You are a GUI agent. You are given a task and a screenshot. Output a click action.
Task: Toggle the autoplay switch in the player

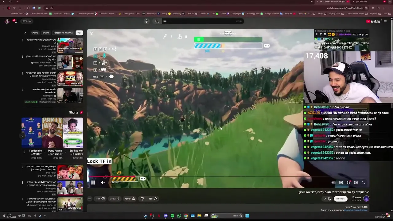pos(334,183)
